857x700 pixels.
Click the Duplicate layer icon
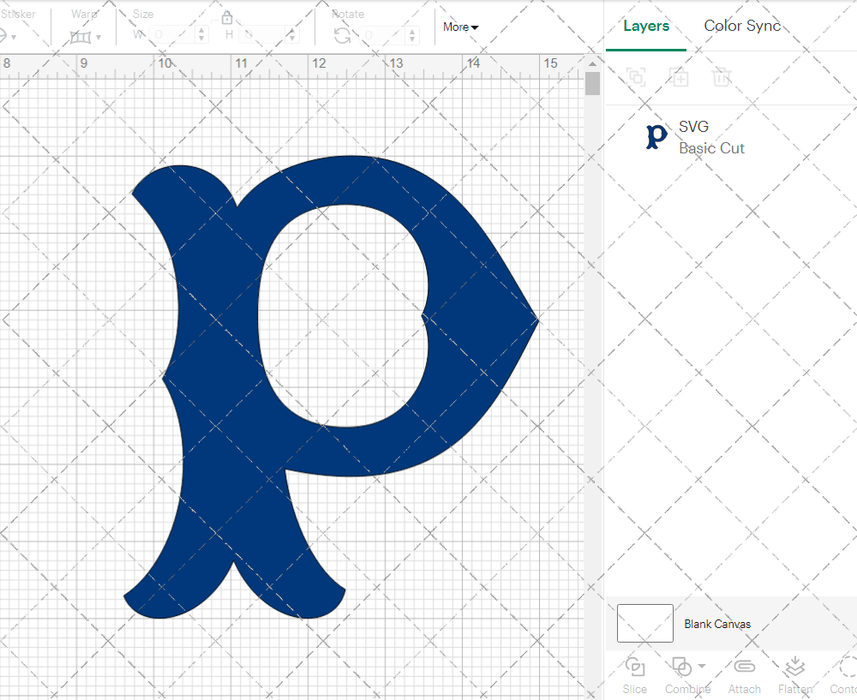pyautogui.click(x=679, y=77)
